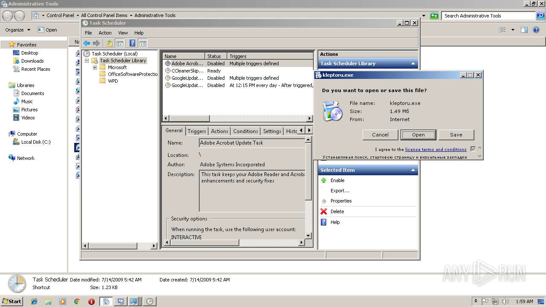This screenshot has height=307, width=546.
Task: Open the File menu in Task Scheduler
Action: (88, 33)
